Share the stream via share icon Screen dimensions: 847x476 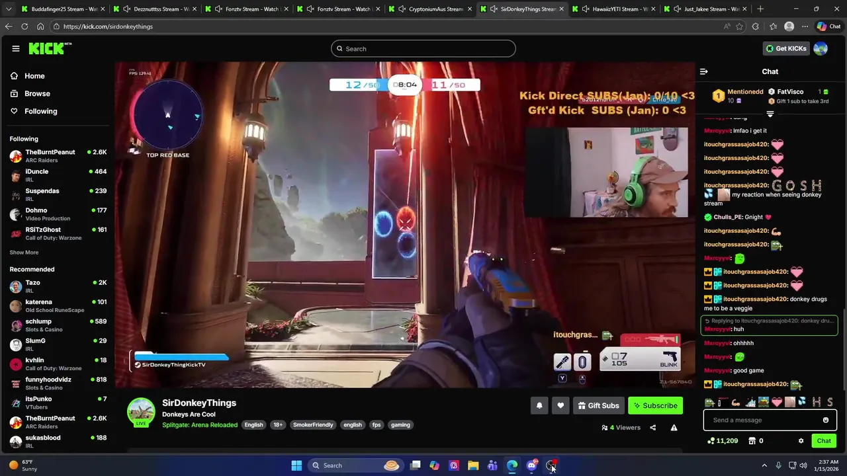click(x=652, y=428)
